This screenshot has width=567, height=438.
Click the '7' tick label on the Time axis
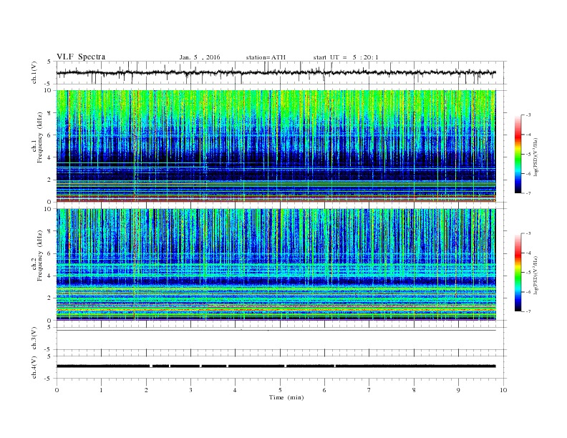click(369, 390)
